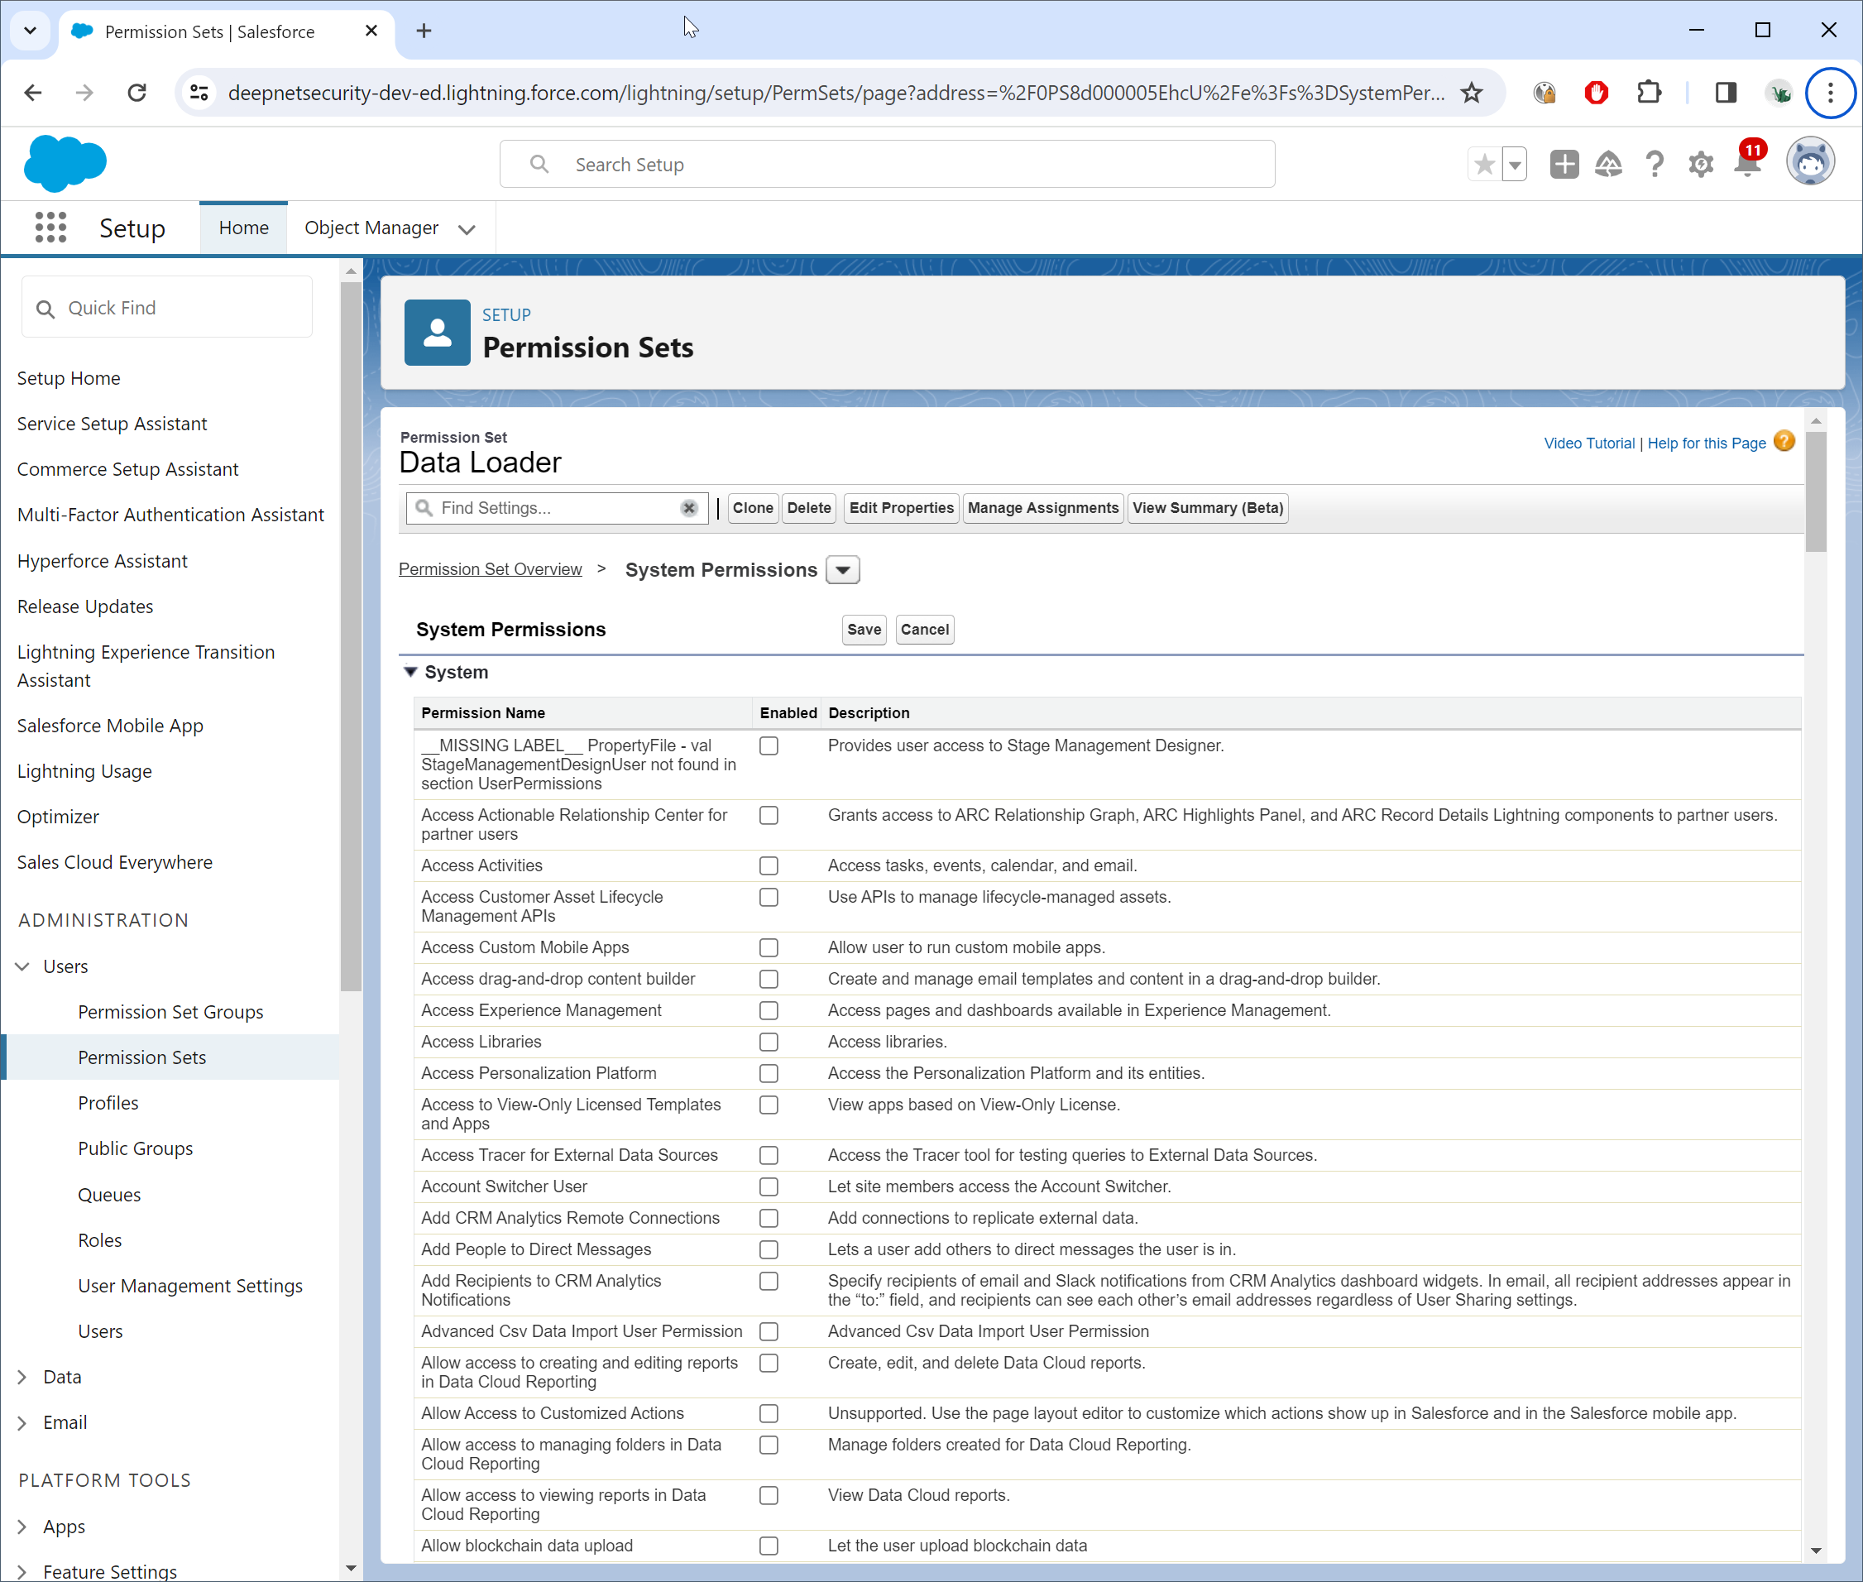Open the Setup gear icon
This screenshot has height=1582, width=1863.
[1701, 165]
